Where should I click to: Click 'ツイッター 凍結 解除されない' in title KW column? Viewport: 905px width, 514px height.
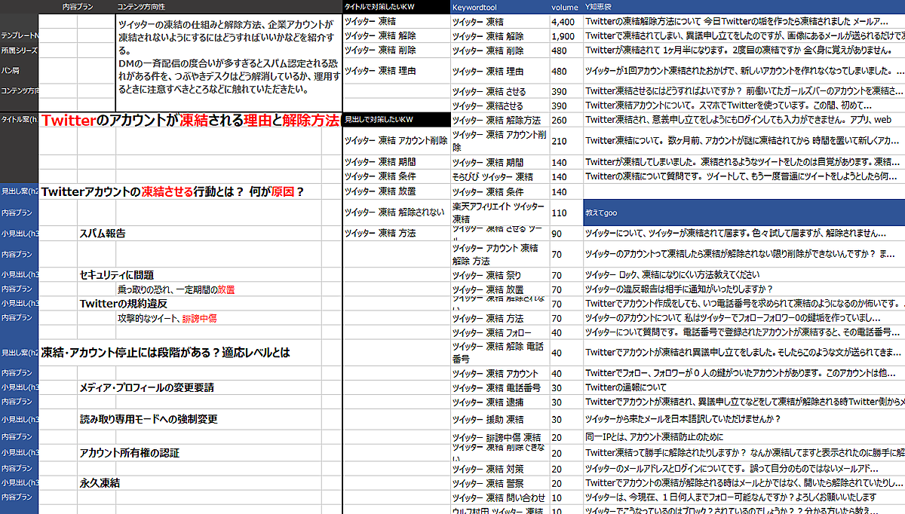(x=396, y=213)
